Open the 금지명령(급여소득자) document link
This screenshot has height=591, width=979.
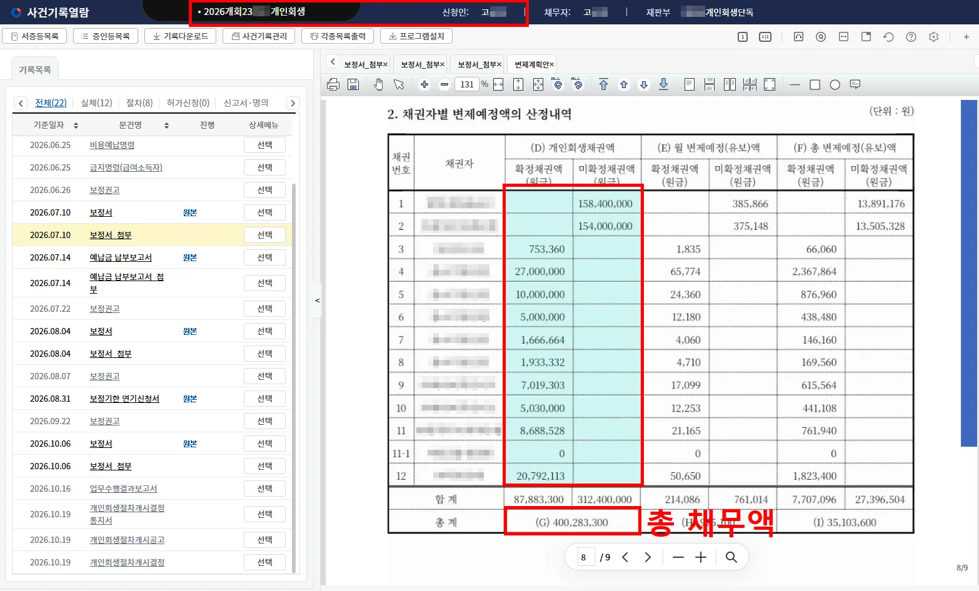pyautogui.click(x=126, y=167)
